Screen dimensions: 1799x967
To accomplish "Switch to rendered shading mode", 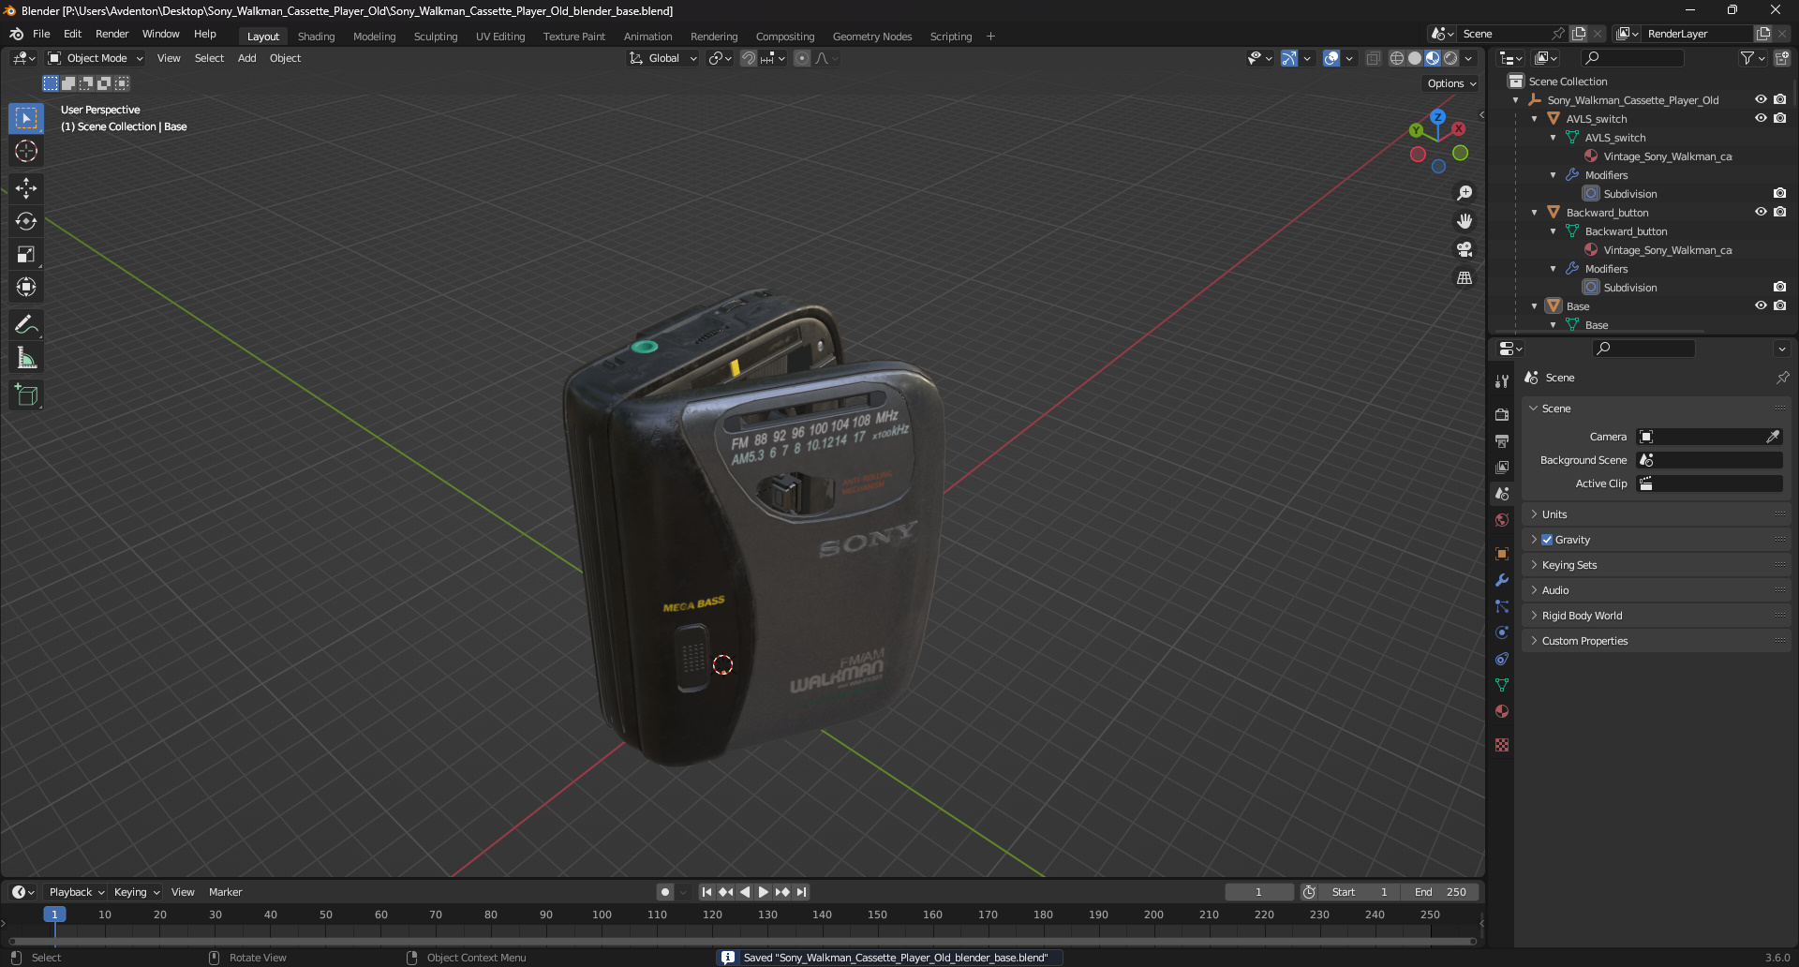I will pyautogui.click(x=1450, y=58).
